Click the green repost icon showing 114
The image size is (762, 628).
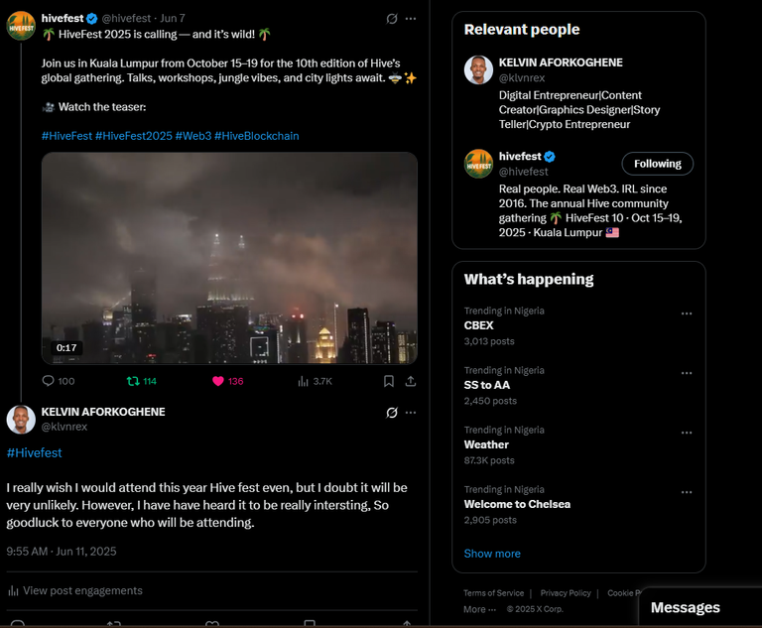click(x=133, y=381)
